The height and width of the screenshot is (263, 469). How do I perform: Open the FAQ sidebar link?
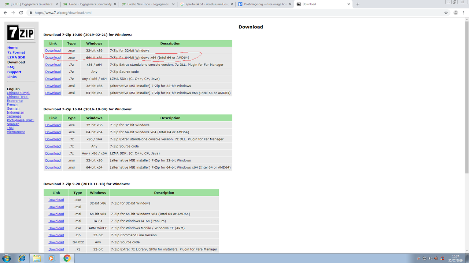tap(11, 67)
